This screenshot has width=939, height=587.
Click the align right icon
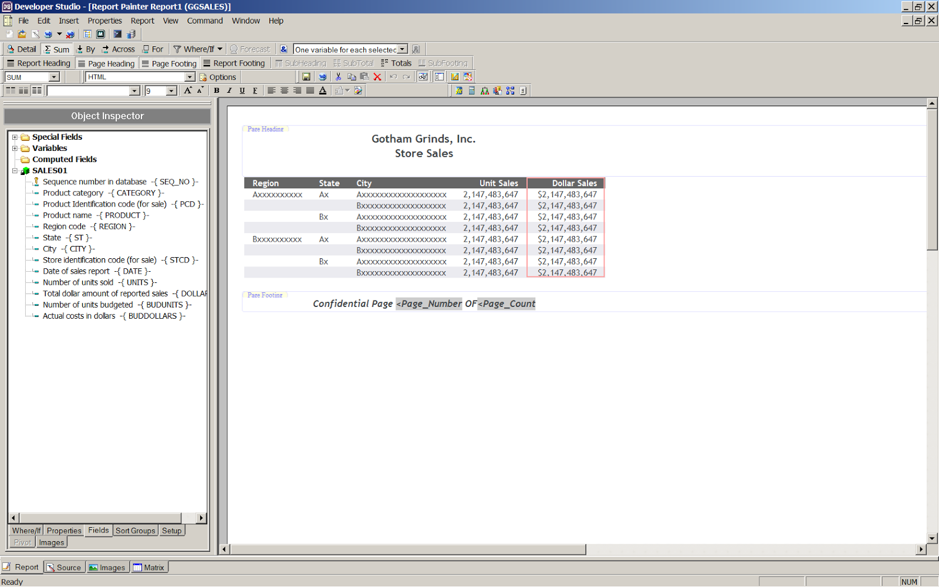click(297, 90)
